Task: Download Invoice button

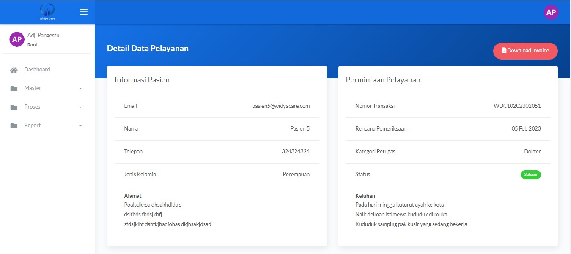Action: 525,51
